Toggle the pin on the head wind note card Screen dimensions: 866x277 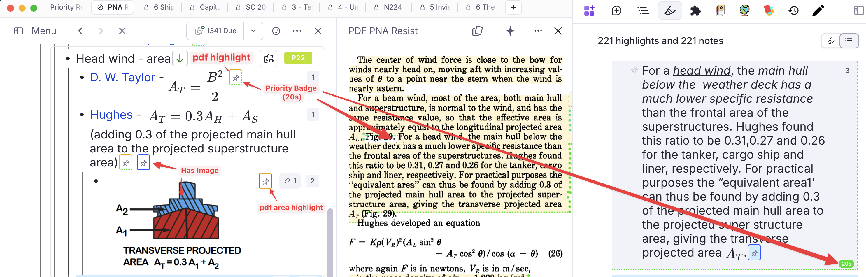[634, 70]
